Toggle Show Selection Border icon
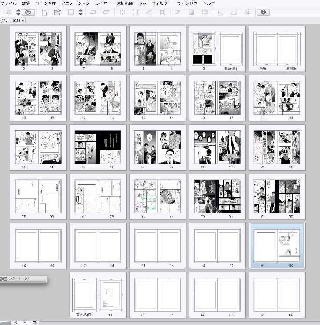320x325 pixels. pyautogui.click(x=205, y=12)
